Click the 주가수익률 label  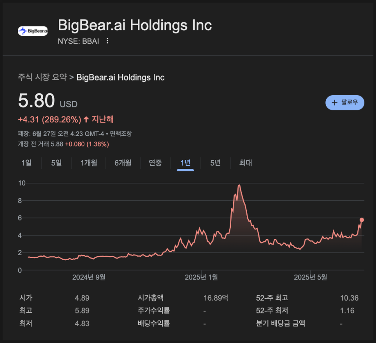pyautogui.click(x=154, y=310)
